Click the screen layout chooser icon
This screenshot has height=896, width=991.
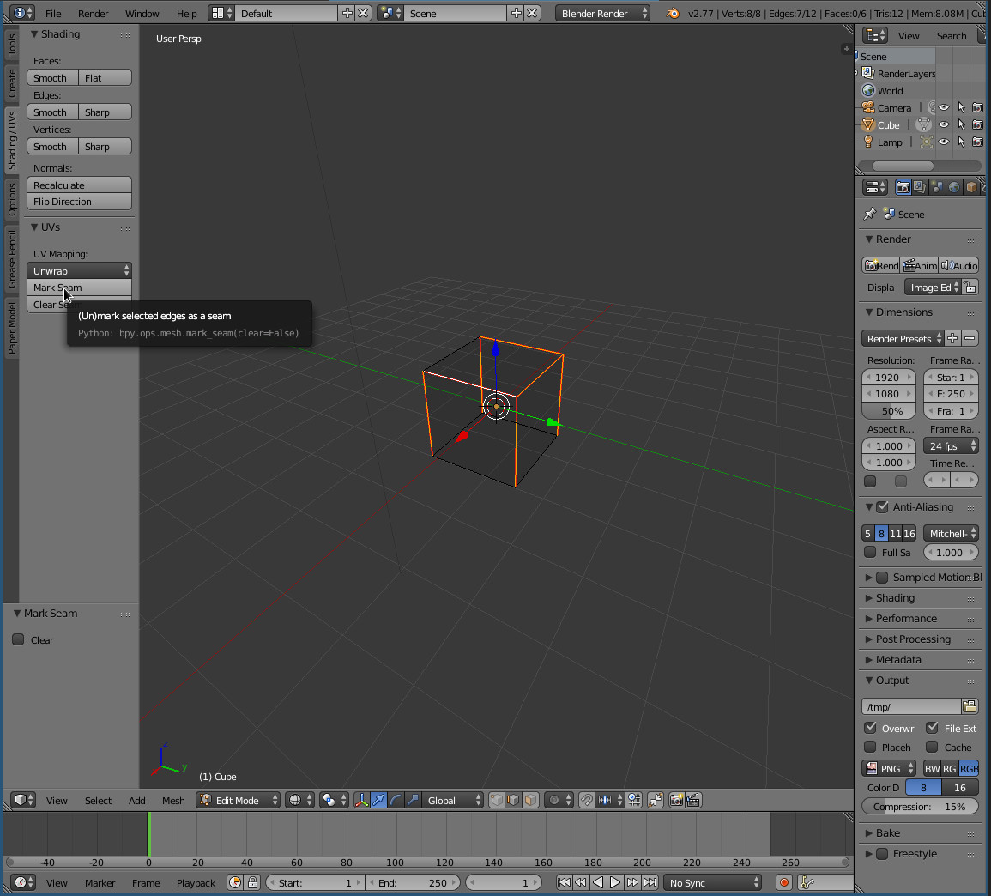click(221, 13)
